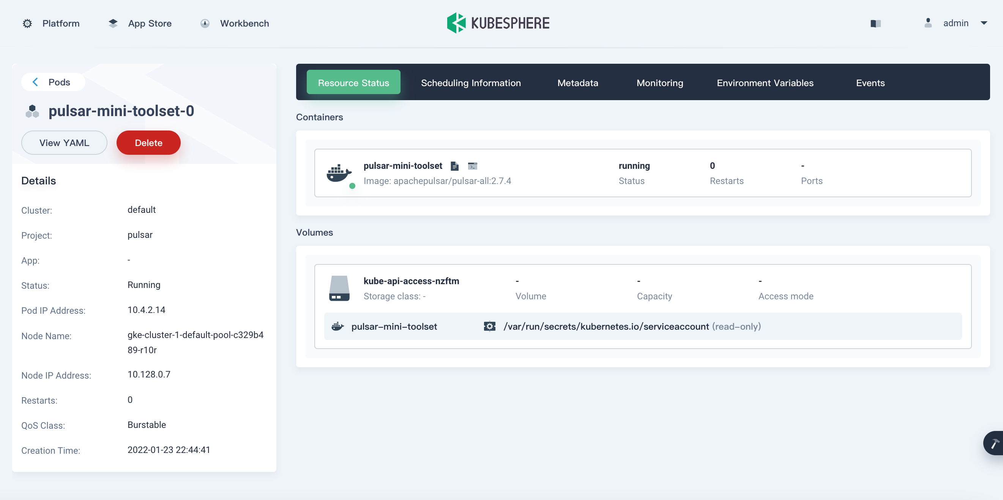Image resolution: width=1003 pixels, height=500 pixels.
Task: Click the Delete button
Action: (x=148, y=142)
